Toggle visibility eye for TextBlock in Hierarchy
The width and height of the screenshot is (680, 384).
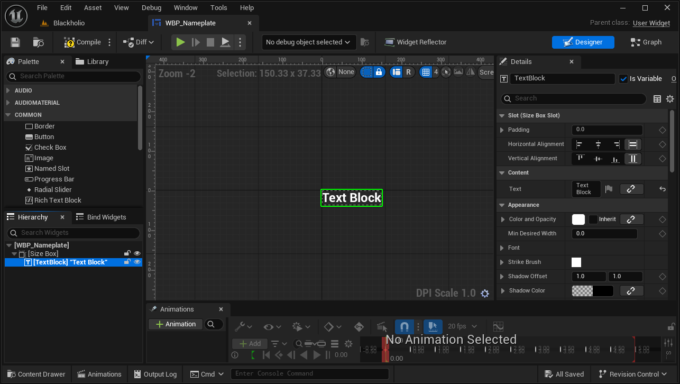coord(137,262)
